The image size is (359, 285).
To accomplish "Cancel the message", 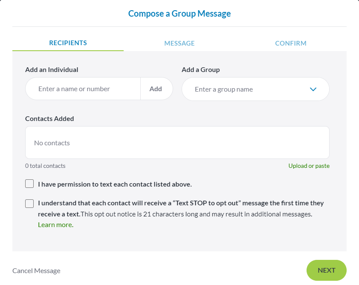I will point(36,271).
